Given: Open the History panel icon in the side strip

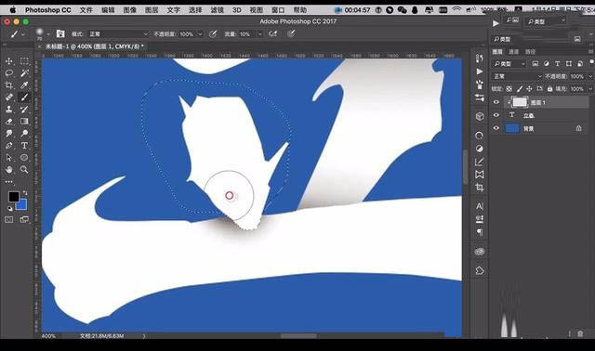Looking at the screenshot, I should [480, 58].
